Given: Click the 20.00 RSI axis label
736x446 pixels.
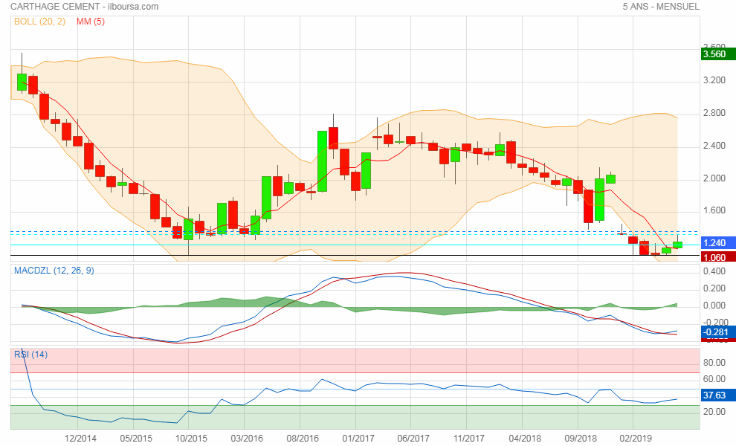Looking at the screenshot, I should [714, 412].
